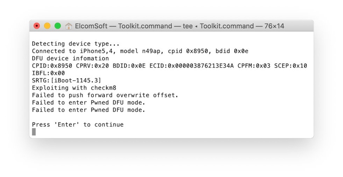
Task: Close the terminal window with red button
Action: [x=37, y=26]
